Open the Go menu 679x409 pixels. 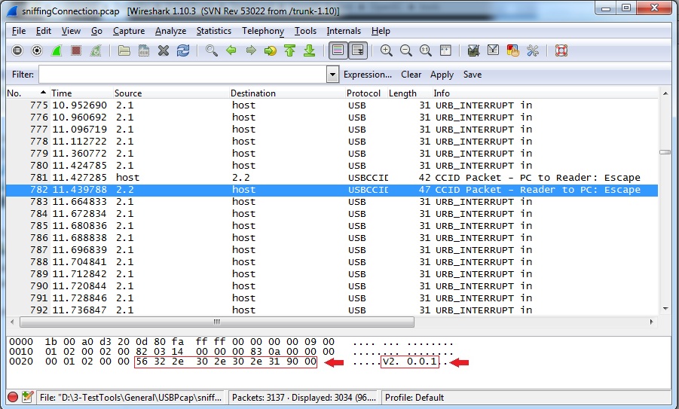[x=96, y=31]
